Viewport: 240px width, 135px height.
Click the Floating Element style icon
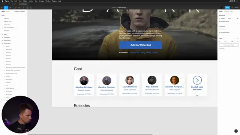pyautogui.click(x=220, y=33)
